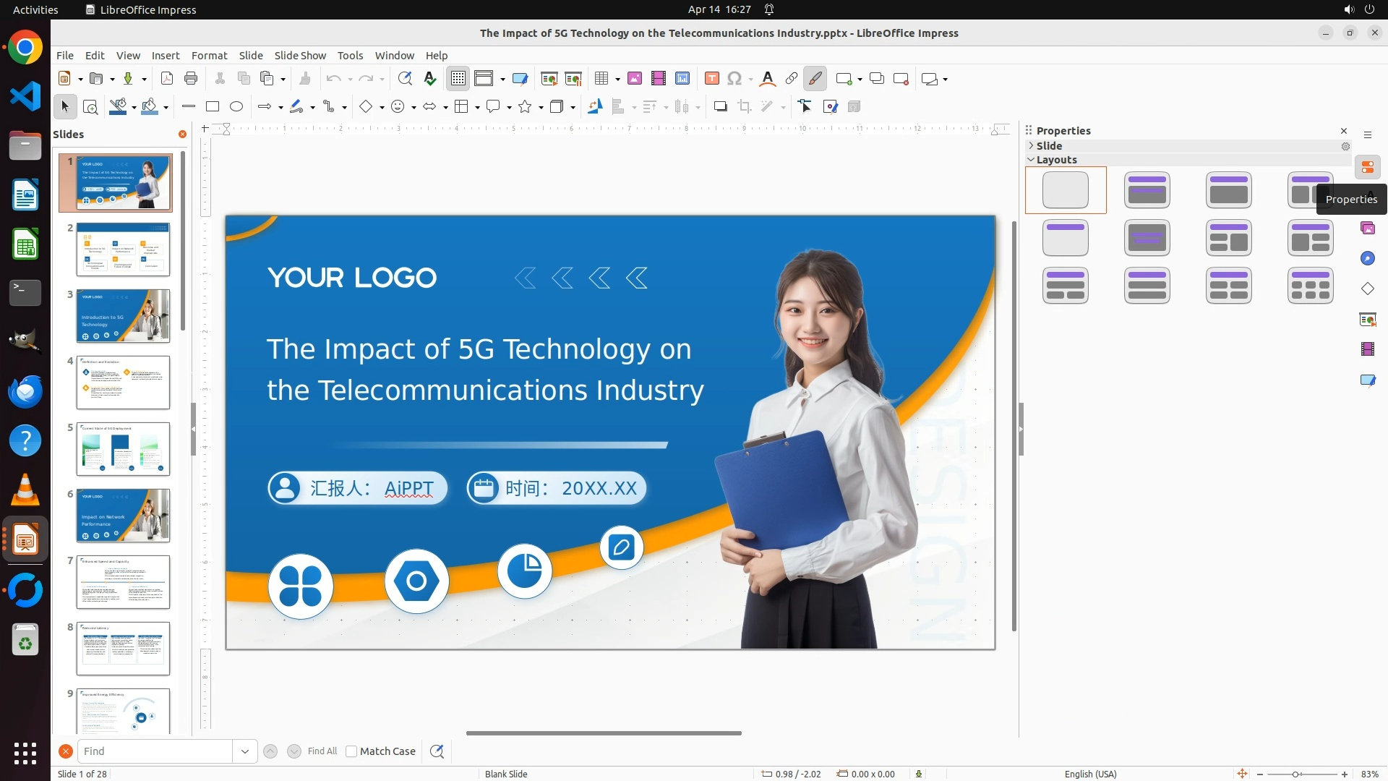Viewport: 1388px width, 781px height.
Task: Toggle the Crop Image tool
Action: pos(745,107)
